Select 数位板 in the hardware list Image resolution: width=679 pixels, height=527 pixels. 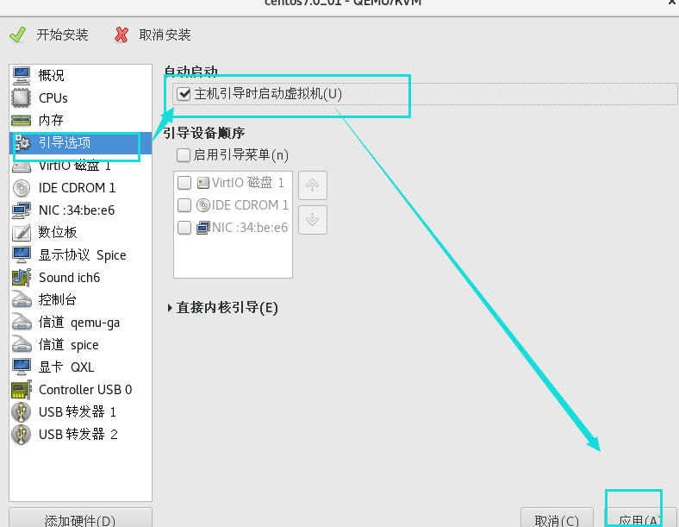pyautogui.click(x=80, y=233)
